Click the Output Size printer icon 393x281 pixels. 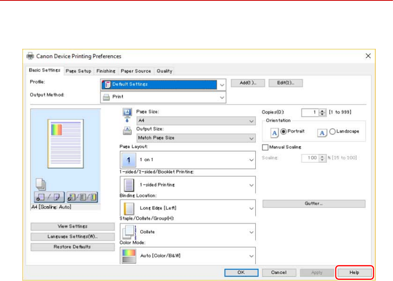click(127, 131)
